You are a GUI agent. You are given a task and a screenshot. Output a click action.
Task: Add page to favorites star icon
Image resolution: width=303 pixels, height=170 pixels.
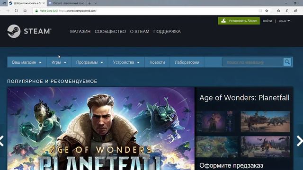click(267, 11)
